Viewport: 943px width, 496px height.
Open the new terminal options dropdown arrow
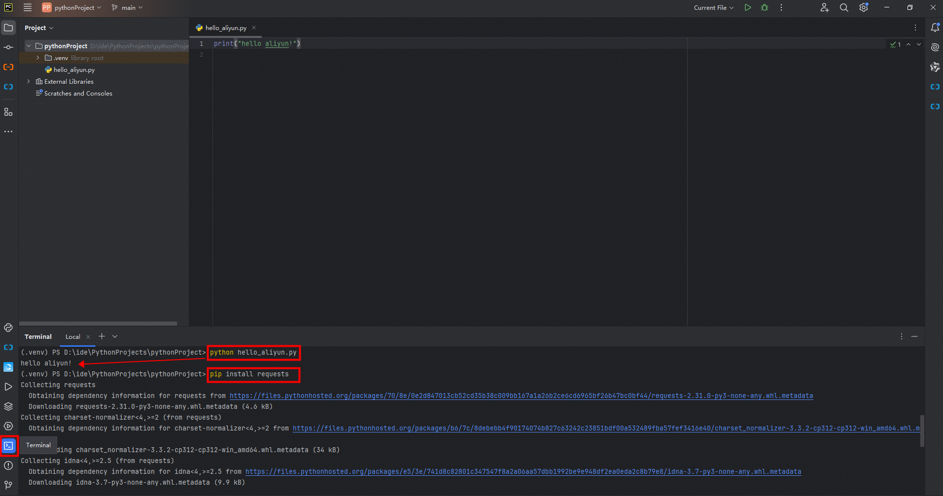coord(115,336)
